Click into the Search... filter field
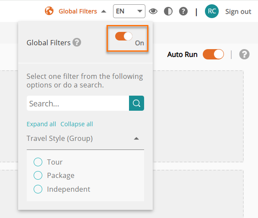This screenshot has height=218, width=258. (78, 103)
